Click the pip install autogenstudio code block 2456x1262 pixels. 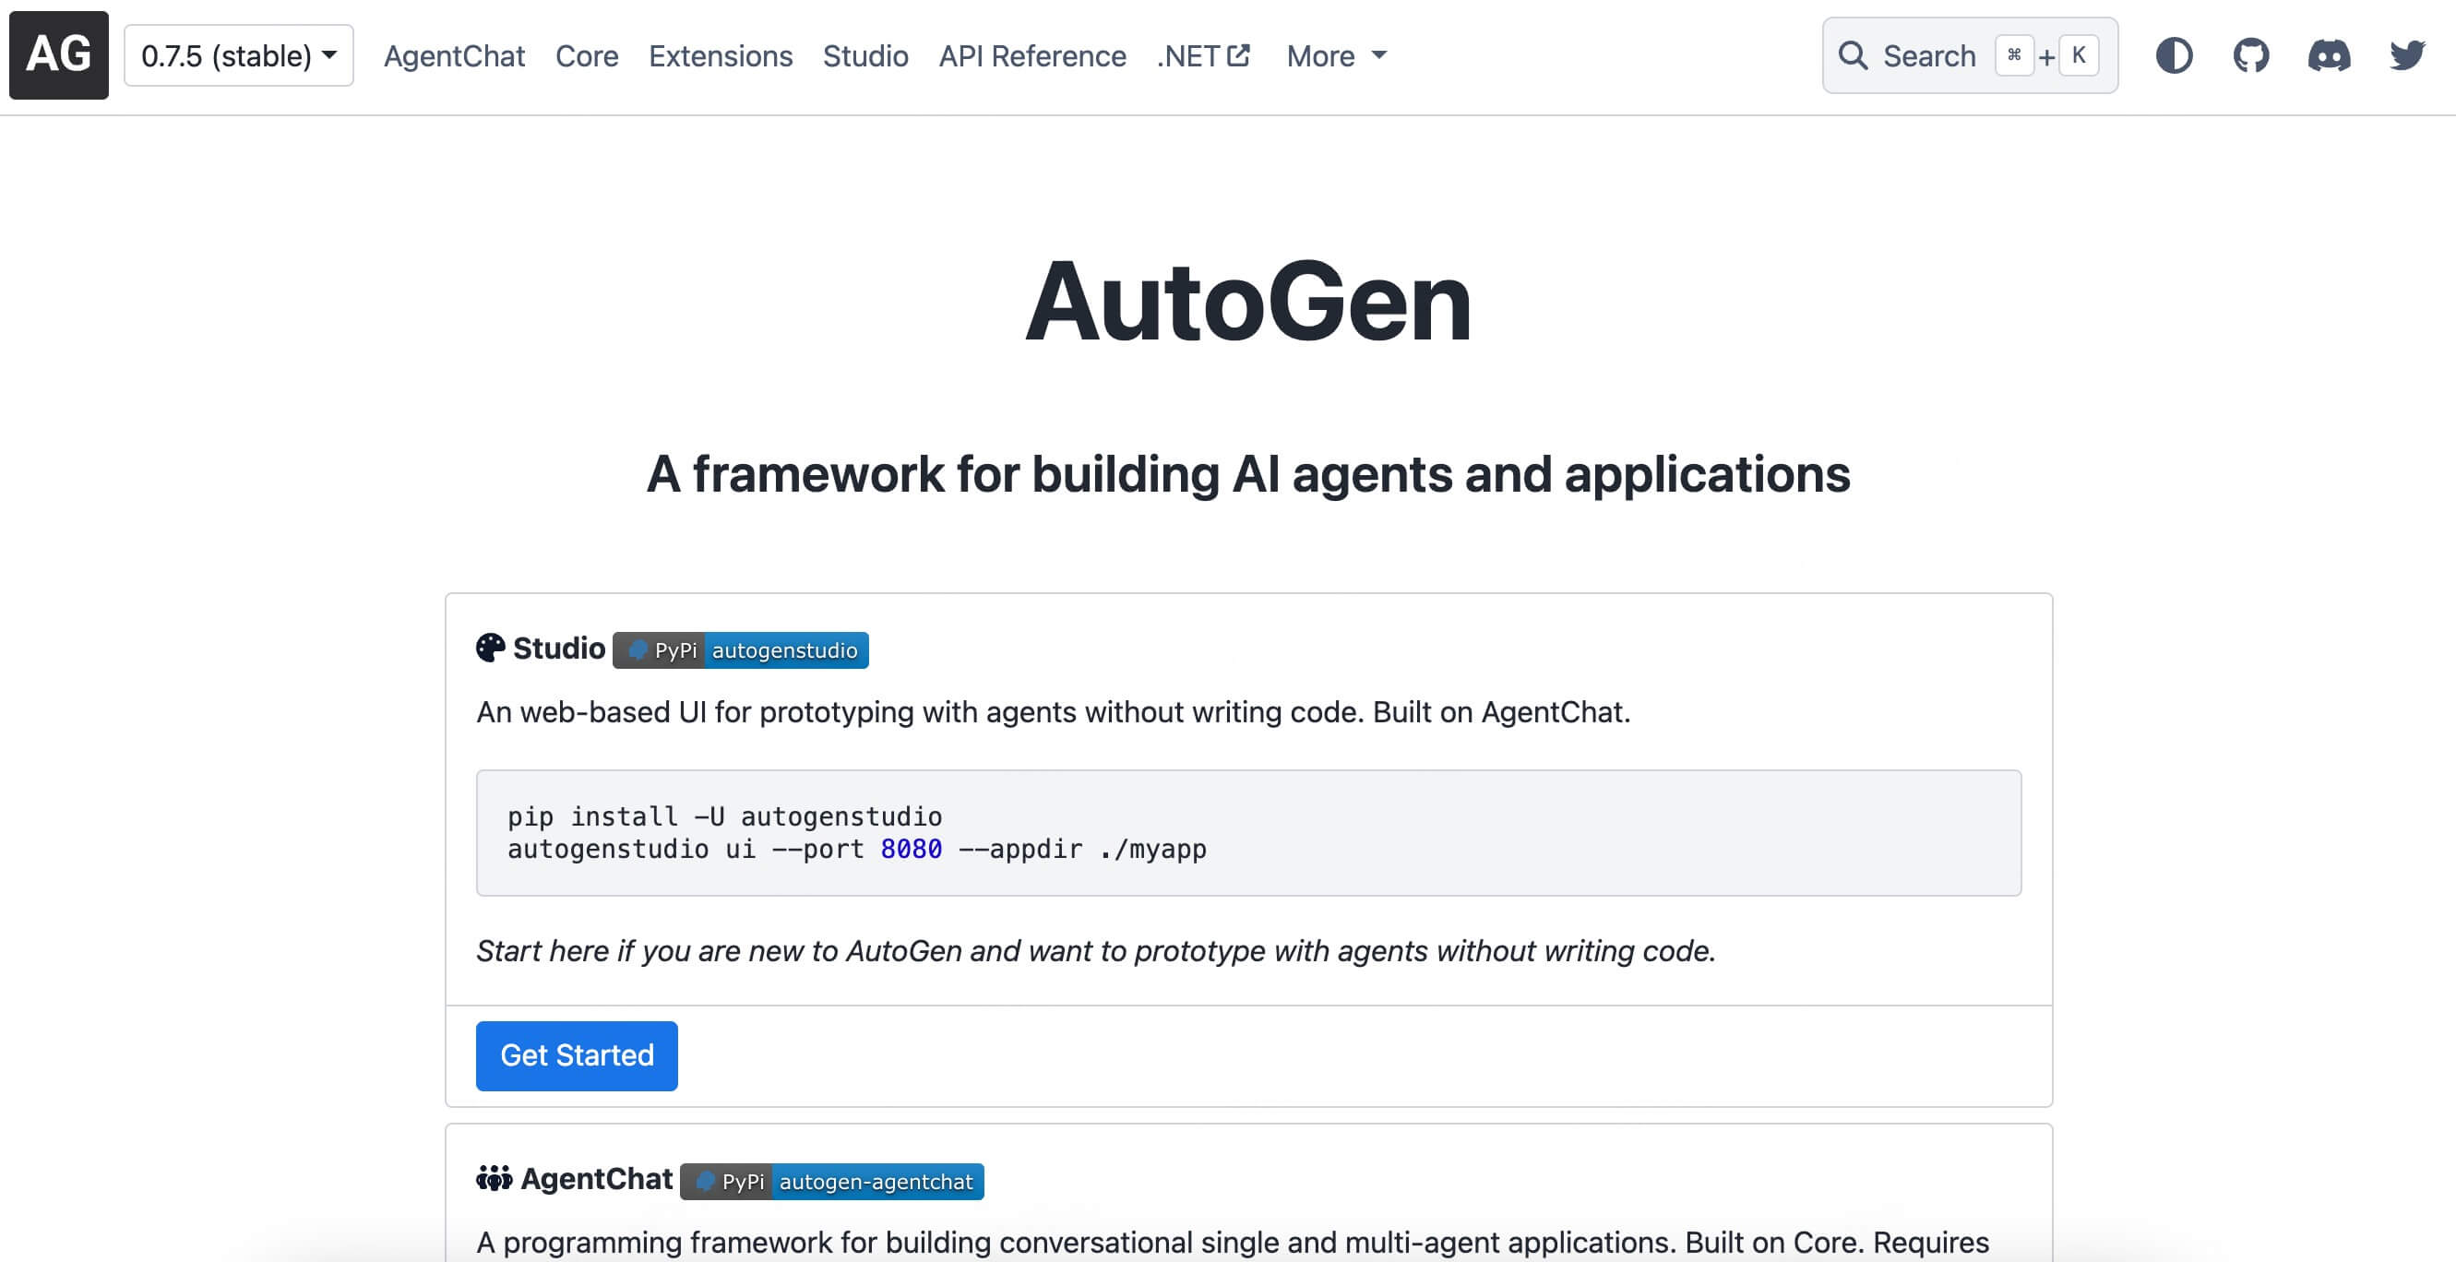tap(1248, 833)
